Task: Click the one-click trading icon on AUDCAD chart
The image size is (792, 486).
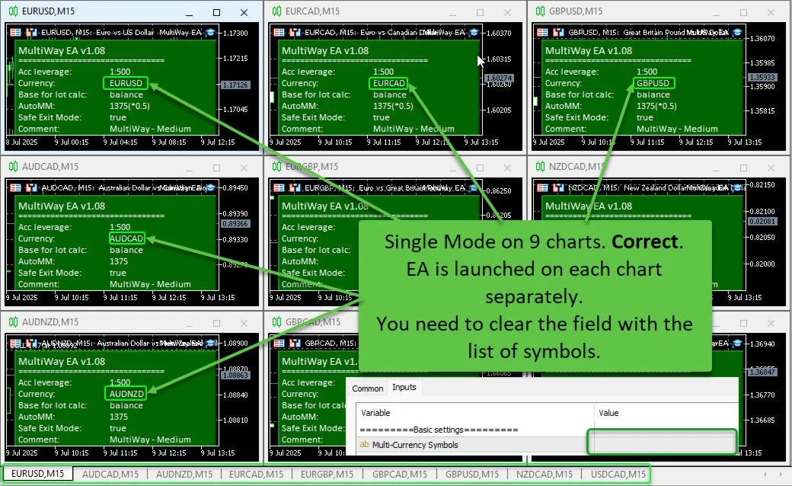Action: [16, 187]
